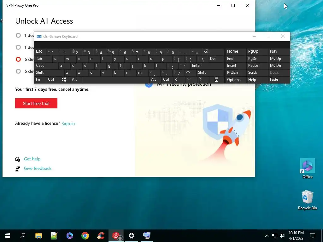Click the volume speaker icon in tray
The image size is (323, 242).
(x=282, y=236)
